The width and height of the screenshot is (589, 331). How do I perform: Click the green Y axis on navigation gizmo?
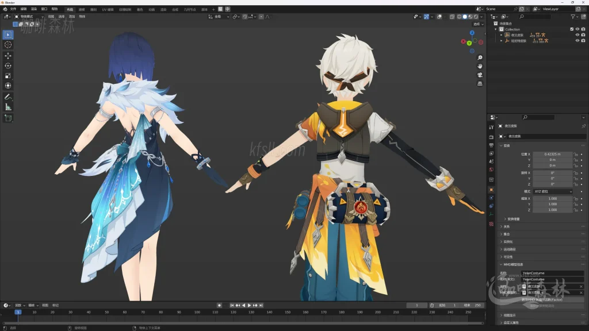pos(469,43)
